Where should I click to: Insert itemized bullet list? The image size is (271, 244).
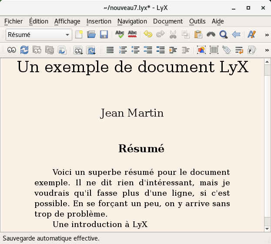point(135,50)
